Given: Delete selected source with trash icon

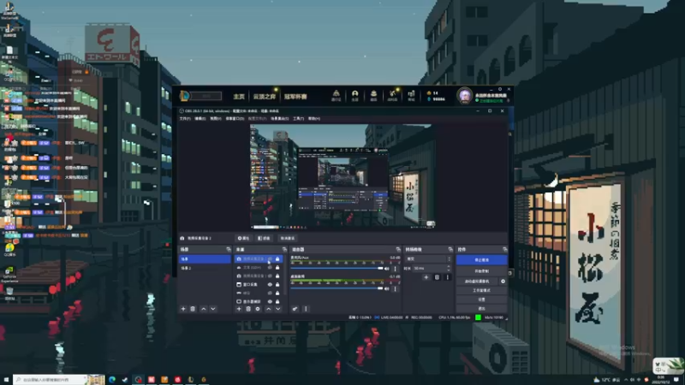Looking at the screenshot, I should point(248,309).
